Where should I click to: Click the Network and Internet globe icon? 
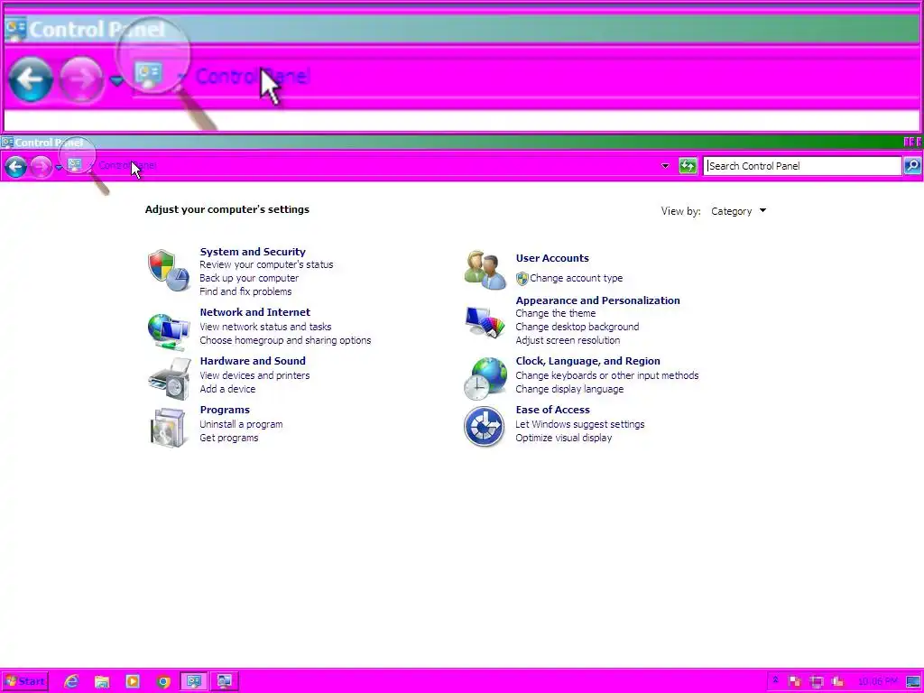pos(169,331)
